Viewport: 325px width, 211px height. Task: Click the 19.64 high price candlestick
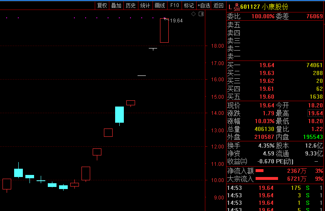point(164,30)
